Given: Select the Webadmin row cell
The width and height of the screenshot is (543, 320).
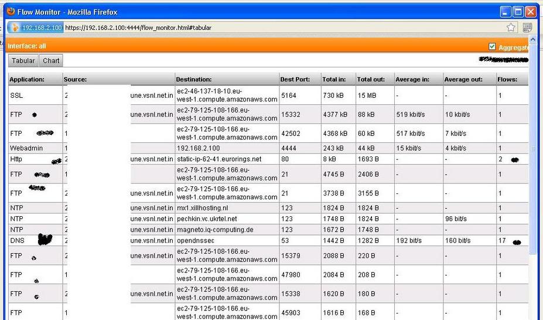Looking at the screenshot, I should click(26, 148).
